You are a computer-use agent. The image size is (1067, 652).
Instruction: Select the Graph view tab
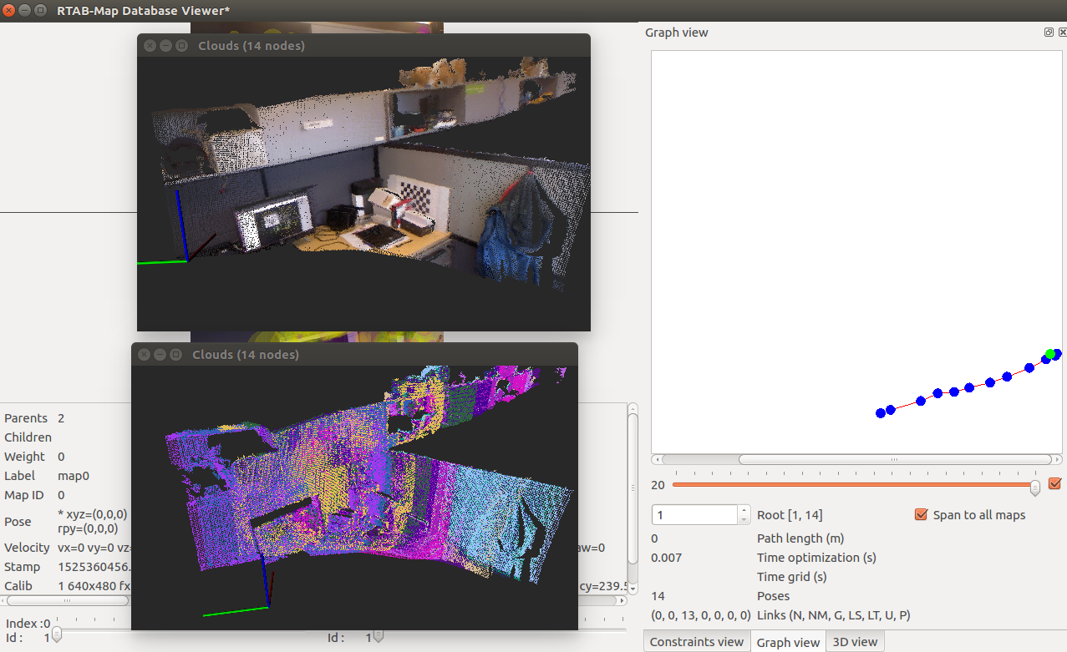click(787, 642)
